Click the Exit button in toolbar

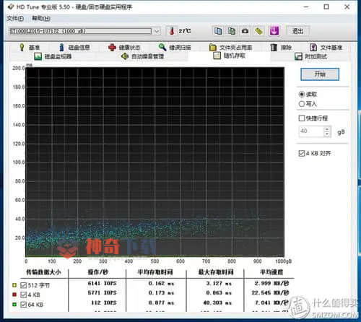(x=297, y=31)
